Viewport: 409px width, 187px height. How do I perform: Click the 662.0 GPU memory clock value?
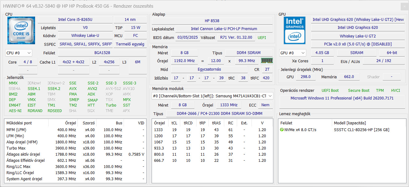349,77
